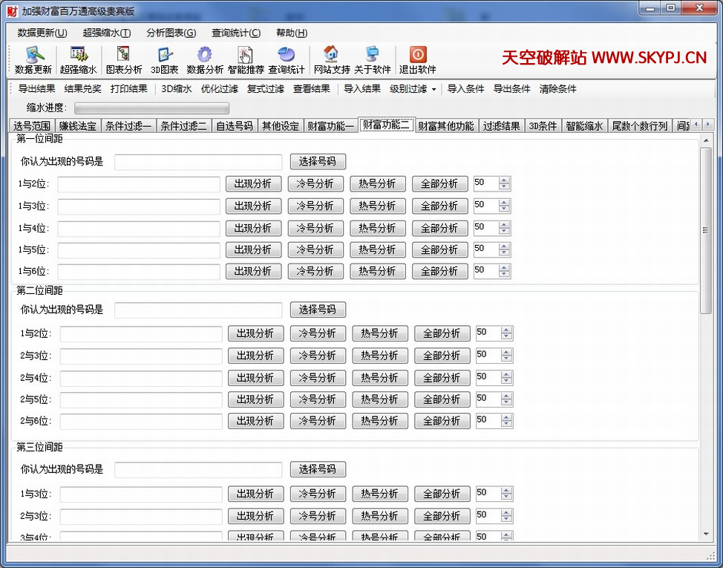Click the 你认为出现的号码是 field under 第二位间距
Image resolution: width=723 pixels, height=568 pixels.
tap(198, 310)
